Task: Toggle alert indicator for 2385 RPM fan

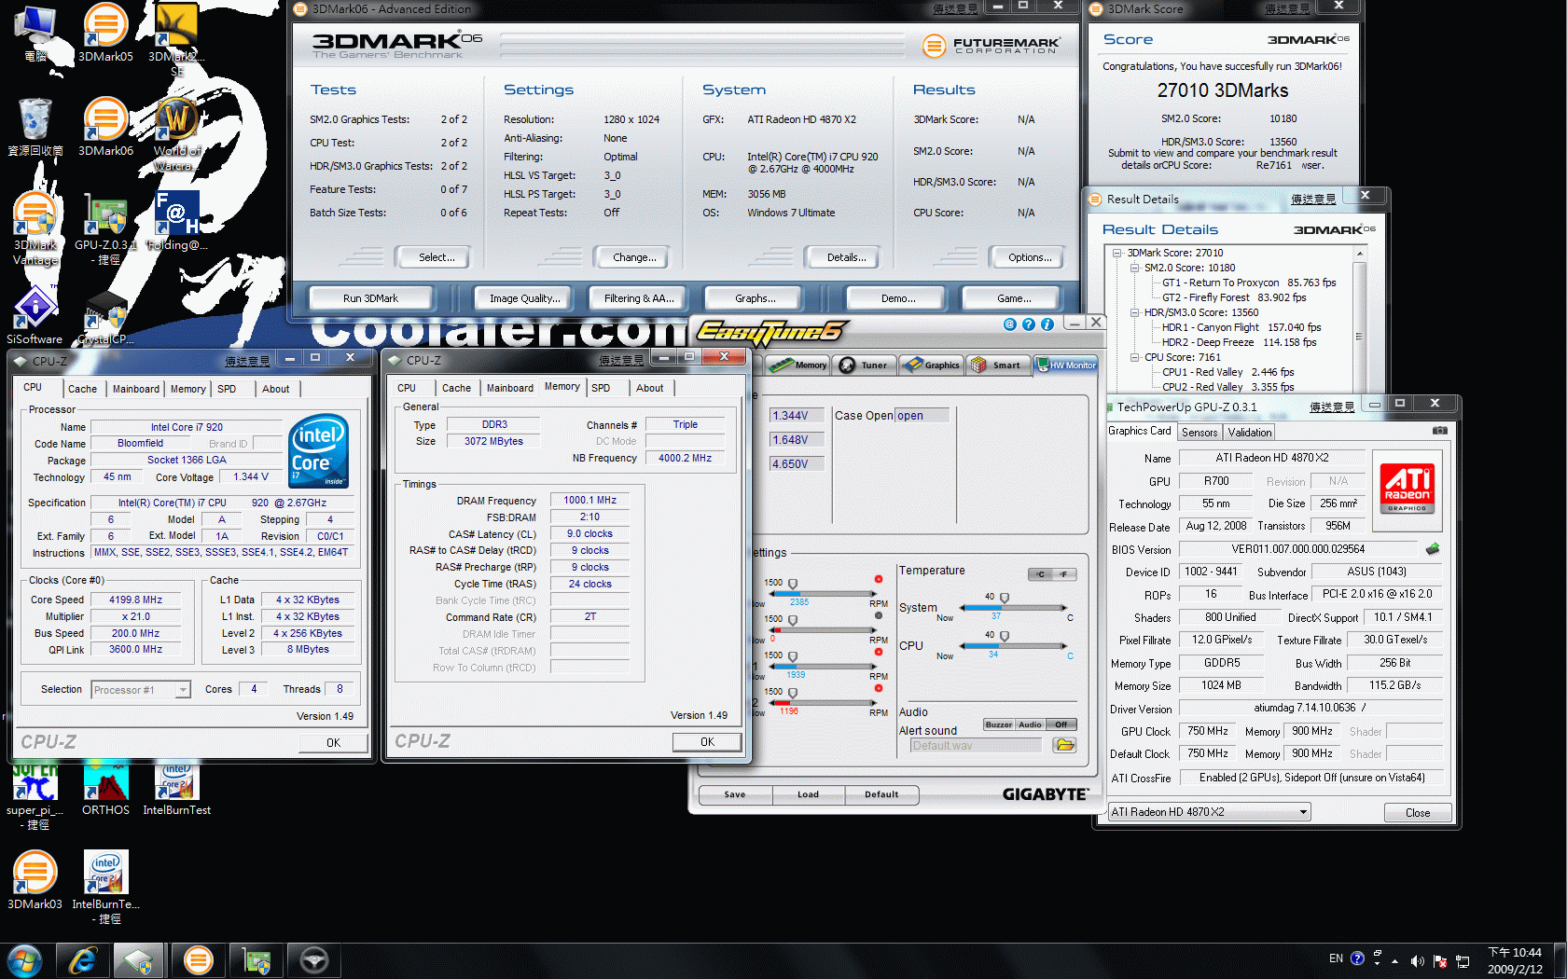Action: 878,579
